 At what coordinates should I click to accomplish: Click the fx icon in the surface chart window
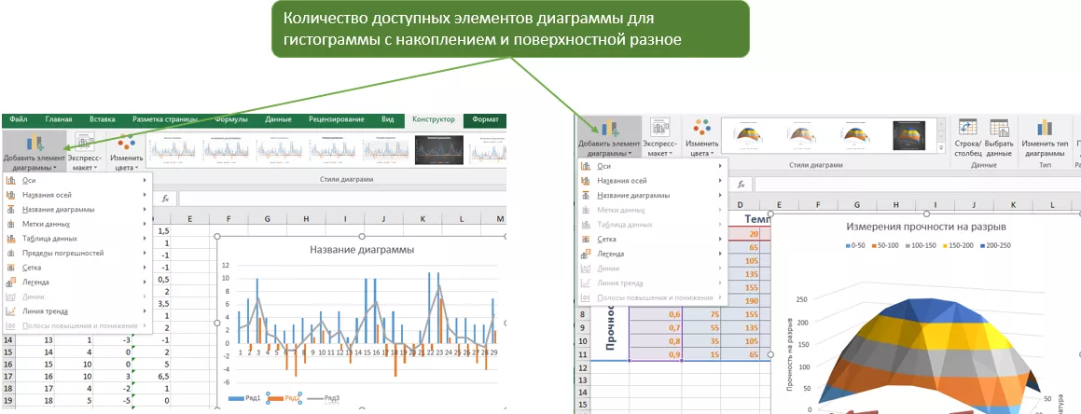[741, 185]
